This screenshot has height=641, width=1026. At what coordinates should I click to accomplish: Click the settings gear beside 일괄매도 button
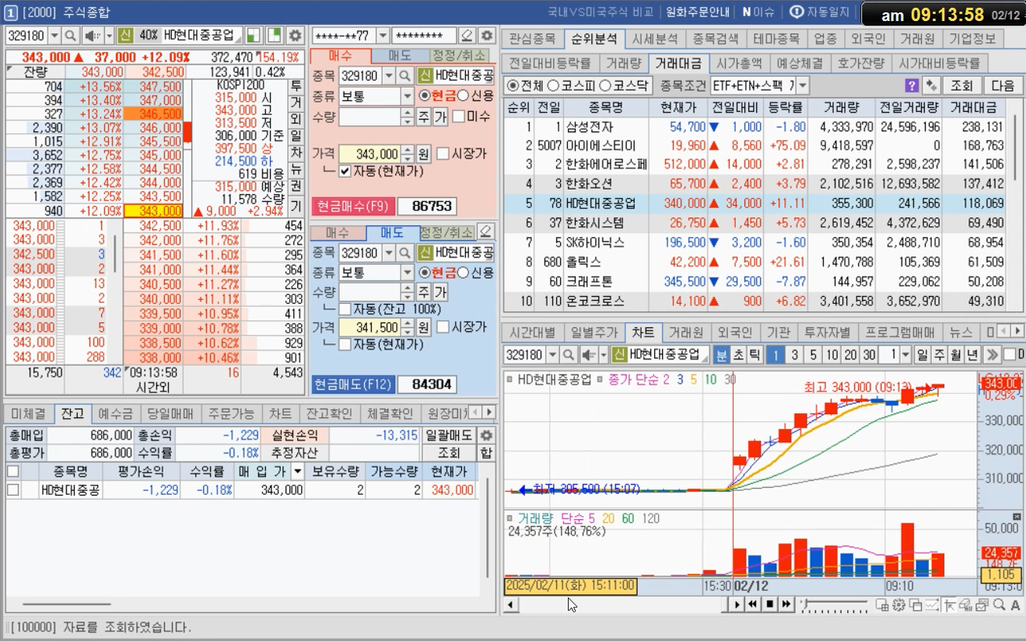[487, 436]
